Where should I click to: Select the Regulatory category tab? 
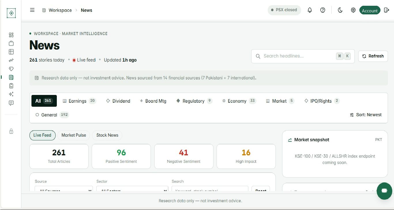tap(194, 101)
